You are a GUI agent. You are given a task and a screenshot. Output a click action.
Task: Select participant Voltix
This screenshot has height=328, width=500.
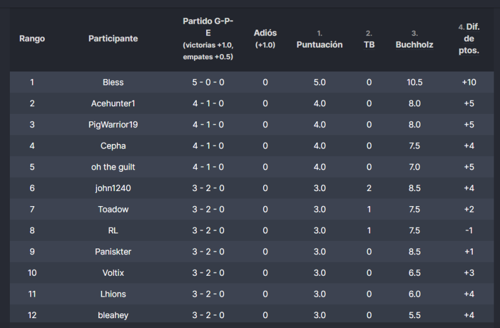click(113, 273)
